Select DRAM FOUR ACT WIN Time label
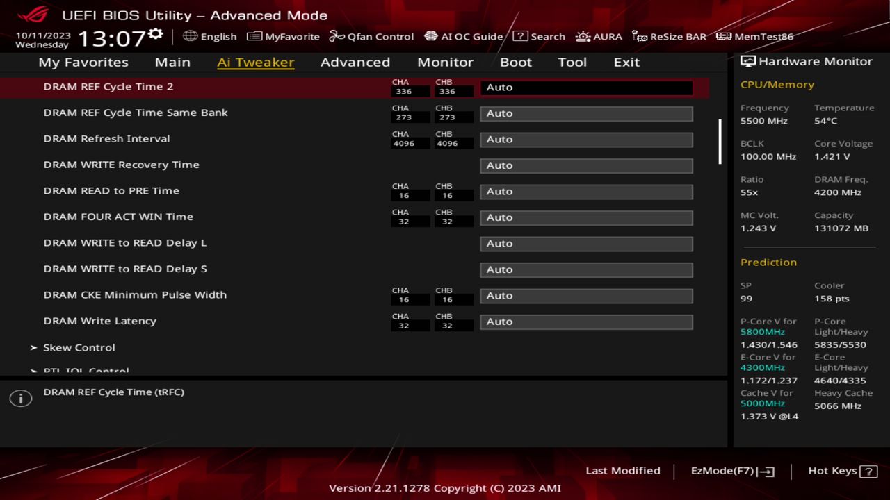This screenshot has width=890, height=500. 118,217
